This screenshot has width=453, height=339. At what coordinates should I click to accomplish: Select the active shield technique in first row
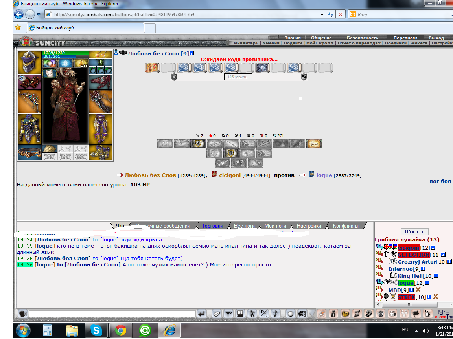(198, 143)
